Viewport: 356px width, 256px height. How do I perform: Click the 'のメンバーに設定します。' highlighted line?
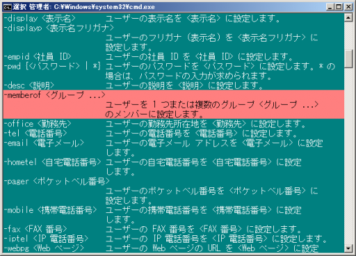(154, 114)
